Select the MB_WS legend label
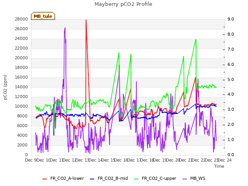This screenshot has height=186, width=248. [198, 178]
